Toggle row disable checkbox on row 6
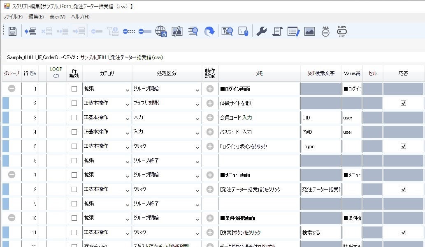This screenshot has height=247, width=425. 74,160
